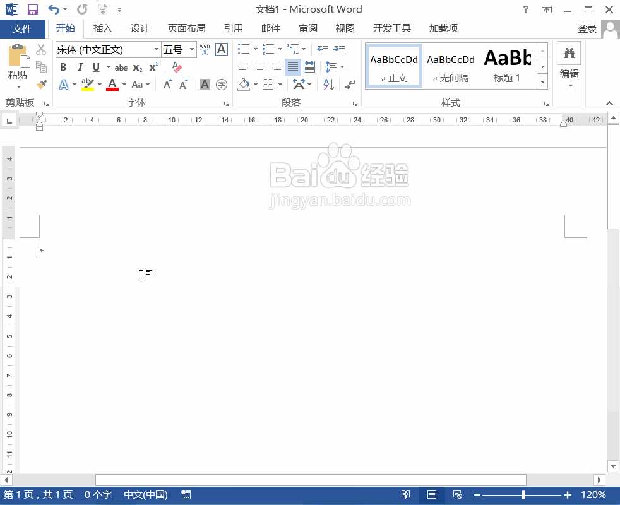
Task: Switch to Web Layout view
Action: coord(458,495)
